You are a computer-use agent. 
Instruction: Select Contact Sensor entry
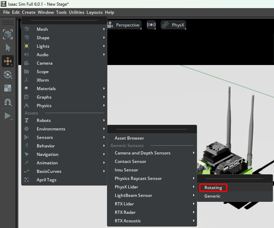[152, 161]
